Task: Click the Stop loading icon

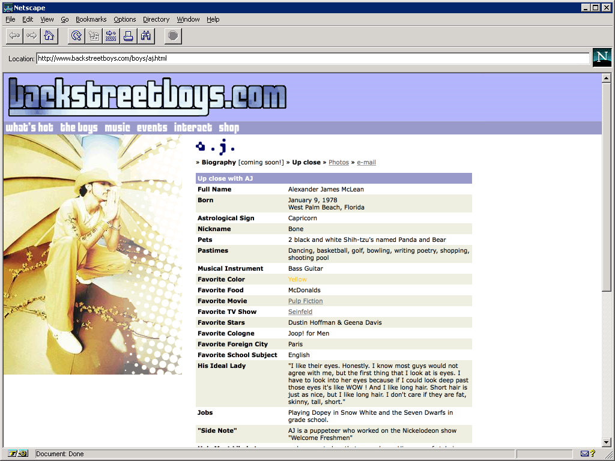Action: 173,36
